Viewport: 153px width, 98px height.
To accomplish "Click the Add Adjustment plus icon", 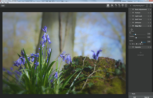I will coord(141,53).
